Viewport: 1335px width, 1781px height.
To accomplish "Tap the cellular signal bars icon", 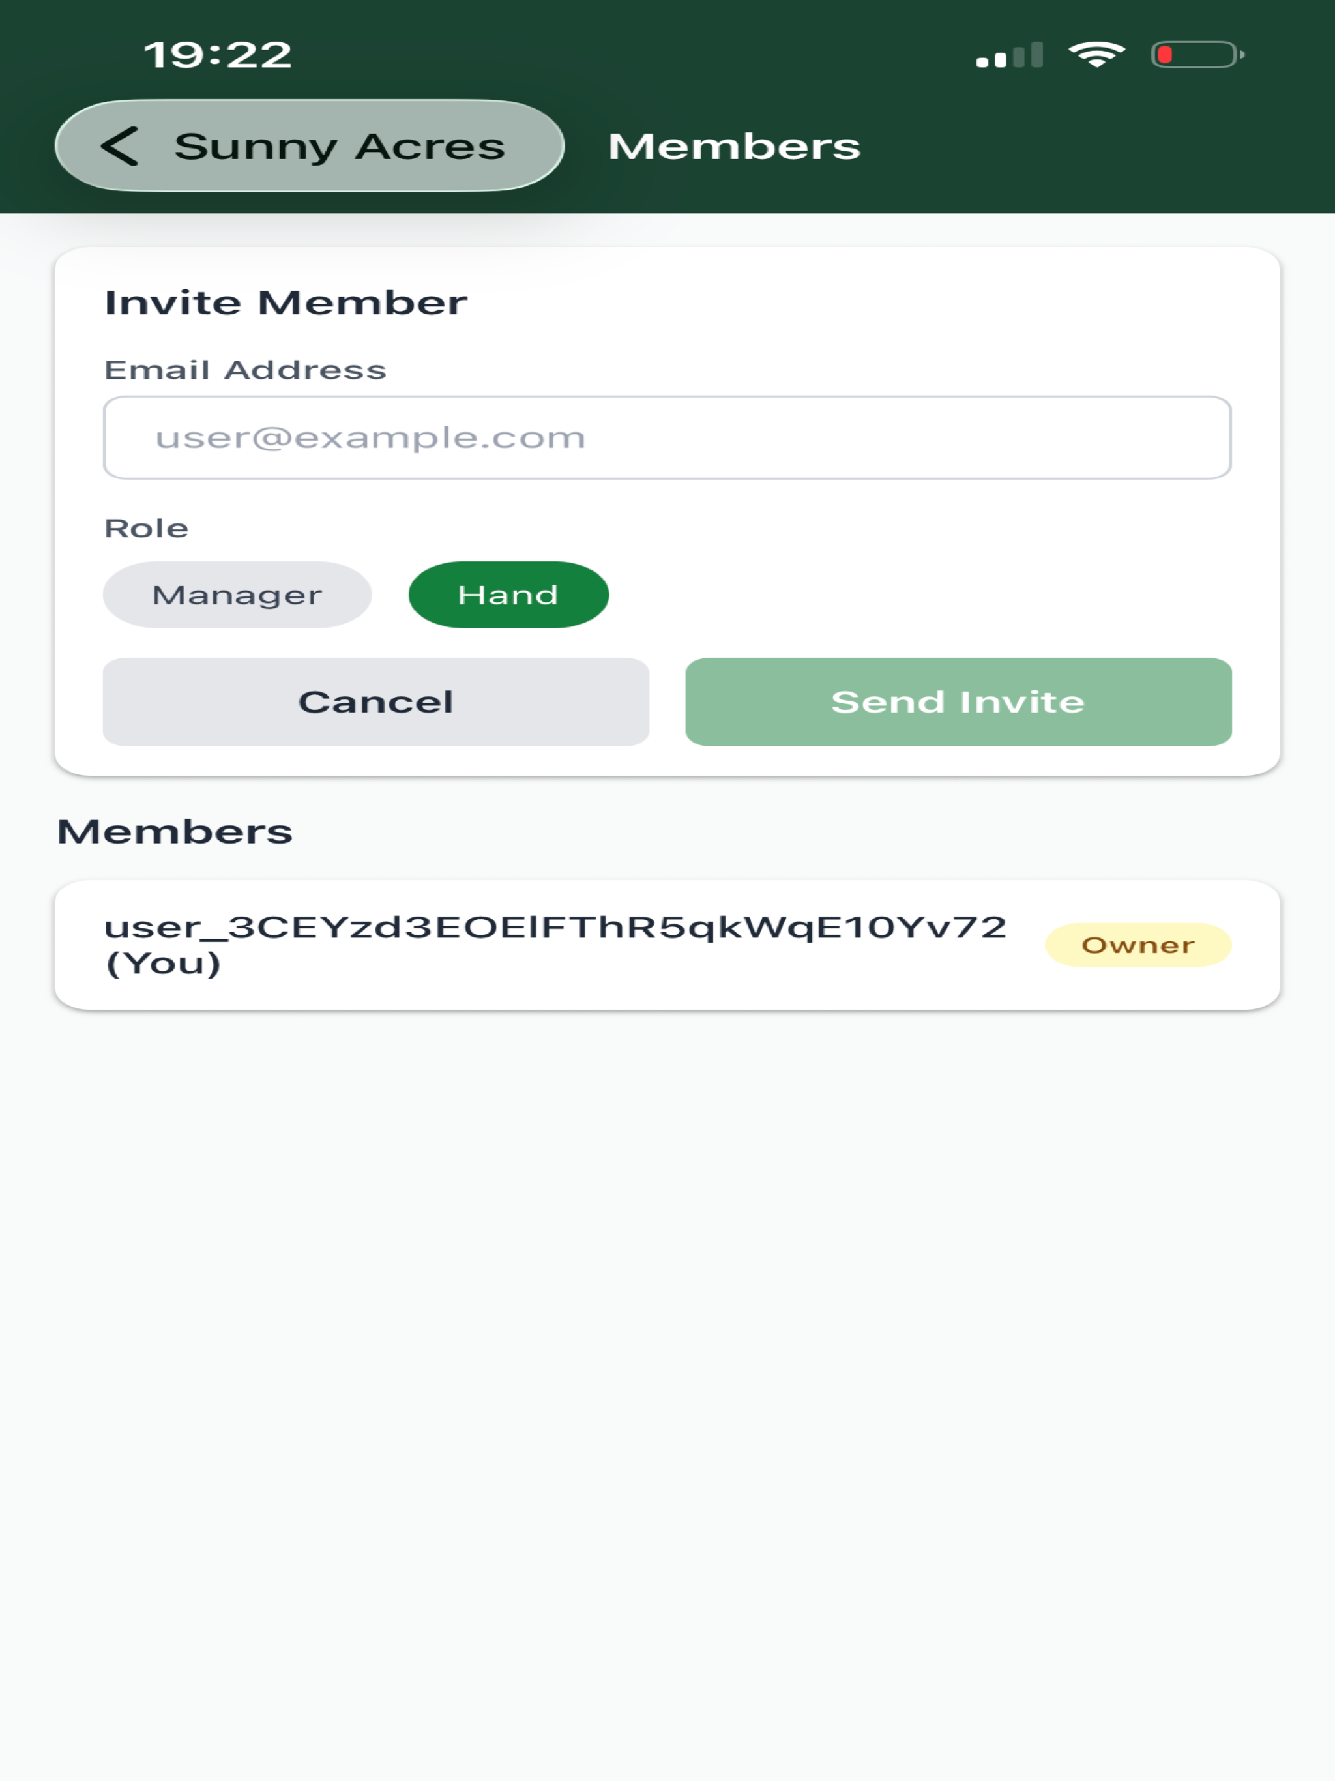I will coord(1010,55).
